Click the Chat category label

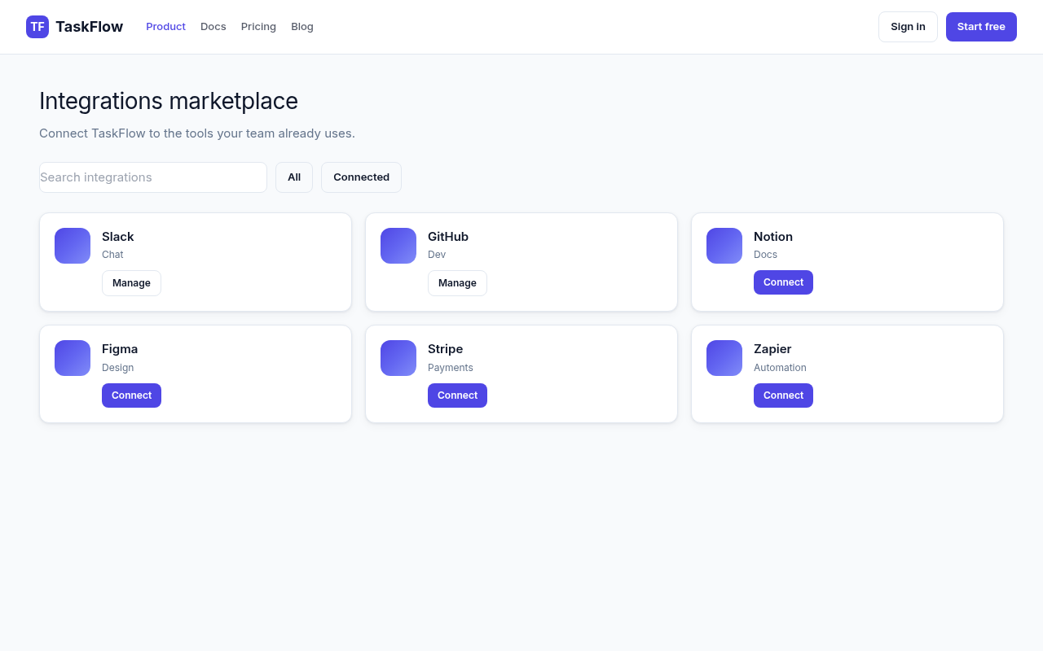pos(112,255)
